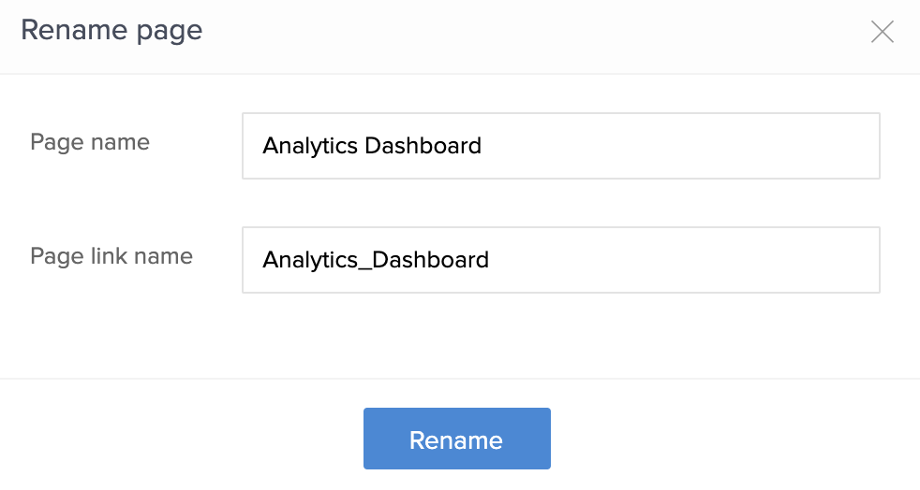Place cursor in "Analytics_Dashboard" text
This screenshot has width=920, height=490.
(x=376, y=260)
